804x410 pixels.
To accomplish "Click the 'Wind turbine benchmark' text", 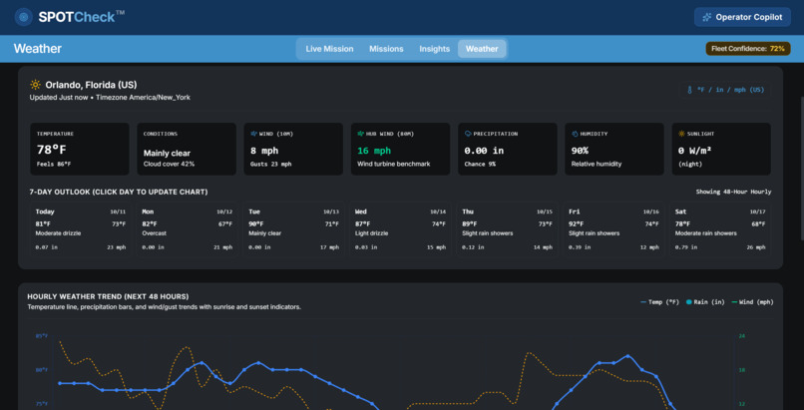I will click(x=394, y=164).
